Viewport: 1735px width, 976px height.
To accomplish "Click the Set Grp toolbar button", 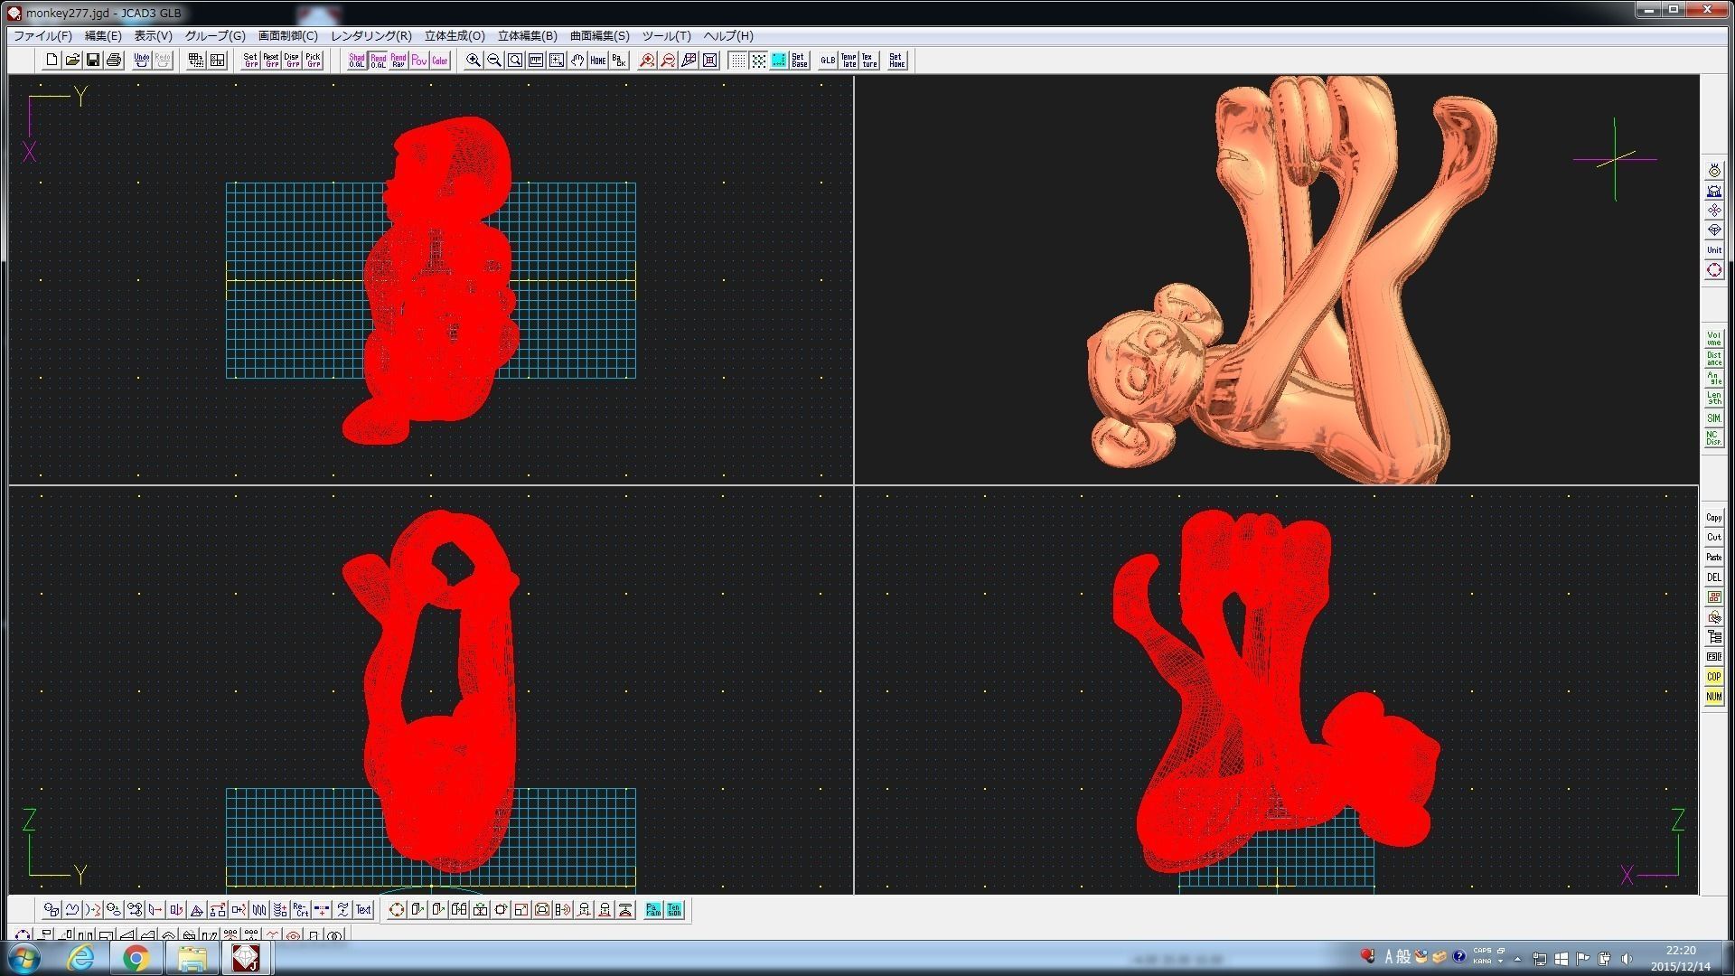I will [x=250, y=61].
